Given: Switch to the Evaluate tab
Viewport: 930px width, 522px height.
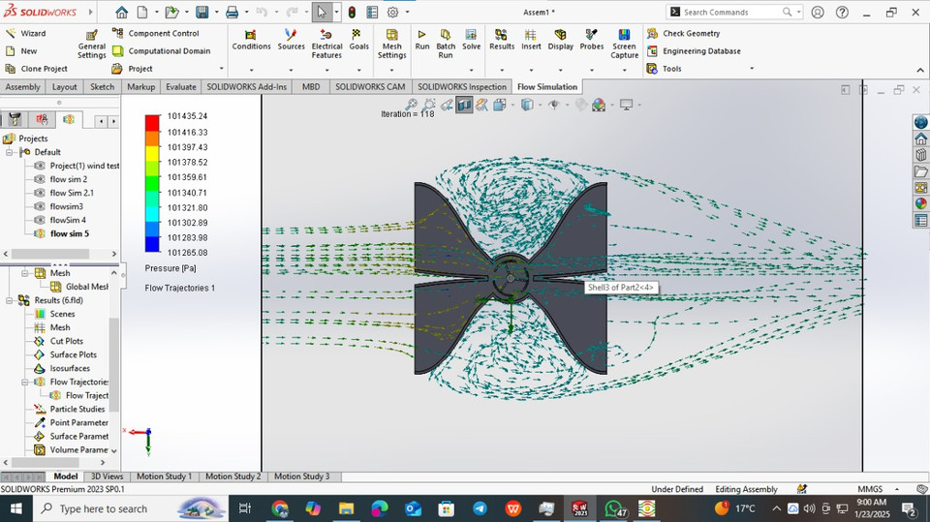Looking at the screenshot, I should (x=181, y=86).
